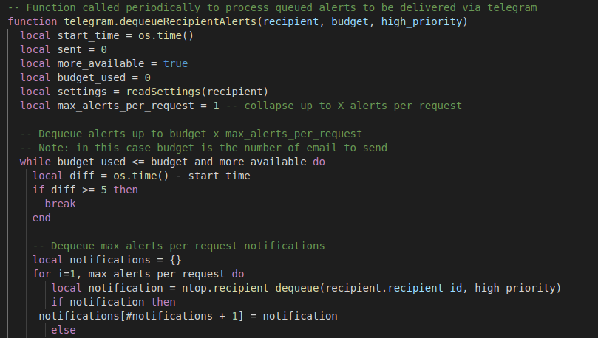Click the while keyword of the loop

(35, 162)
